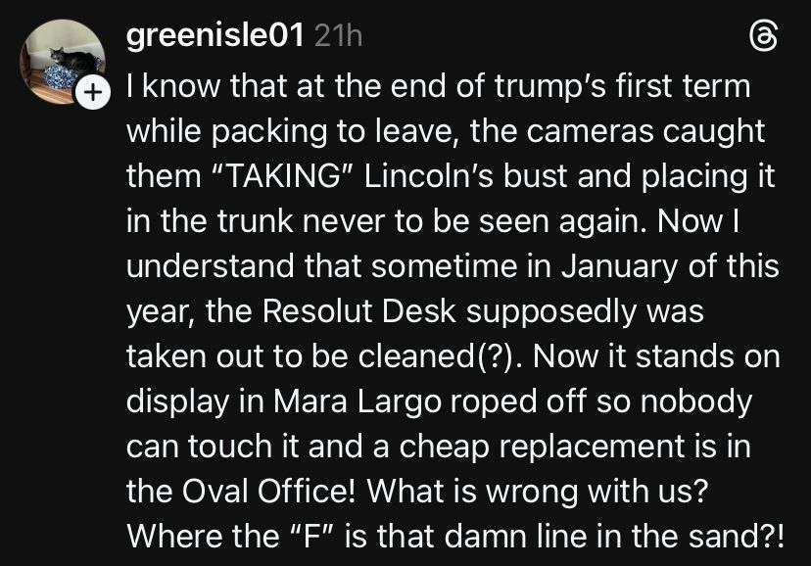Open greenisle01's profile via username
The width and height of the screenshot is (811, 566).
(215, 37)
